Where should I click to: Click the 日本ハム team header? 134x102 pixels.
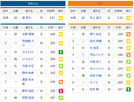coord(33,4)
